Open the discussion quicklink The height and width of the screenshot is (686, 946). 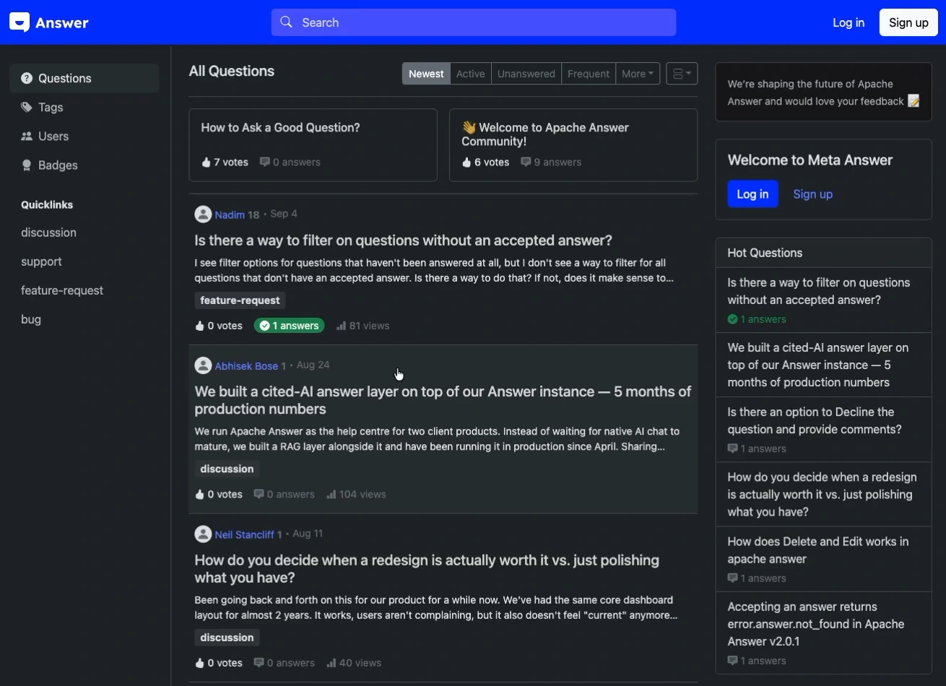pyautogui.click(x=48, y=233)
